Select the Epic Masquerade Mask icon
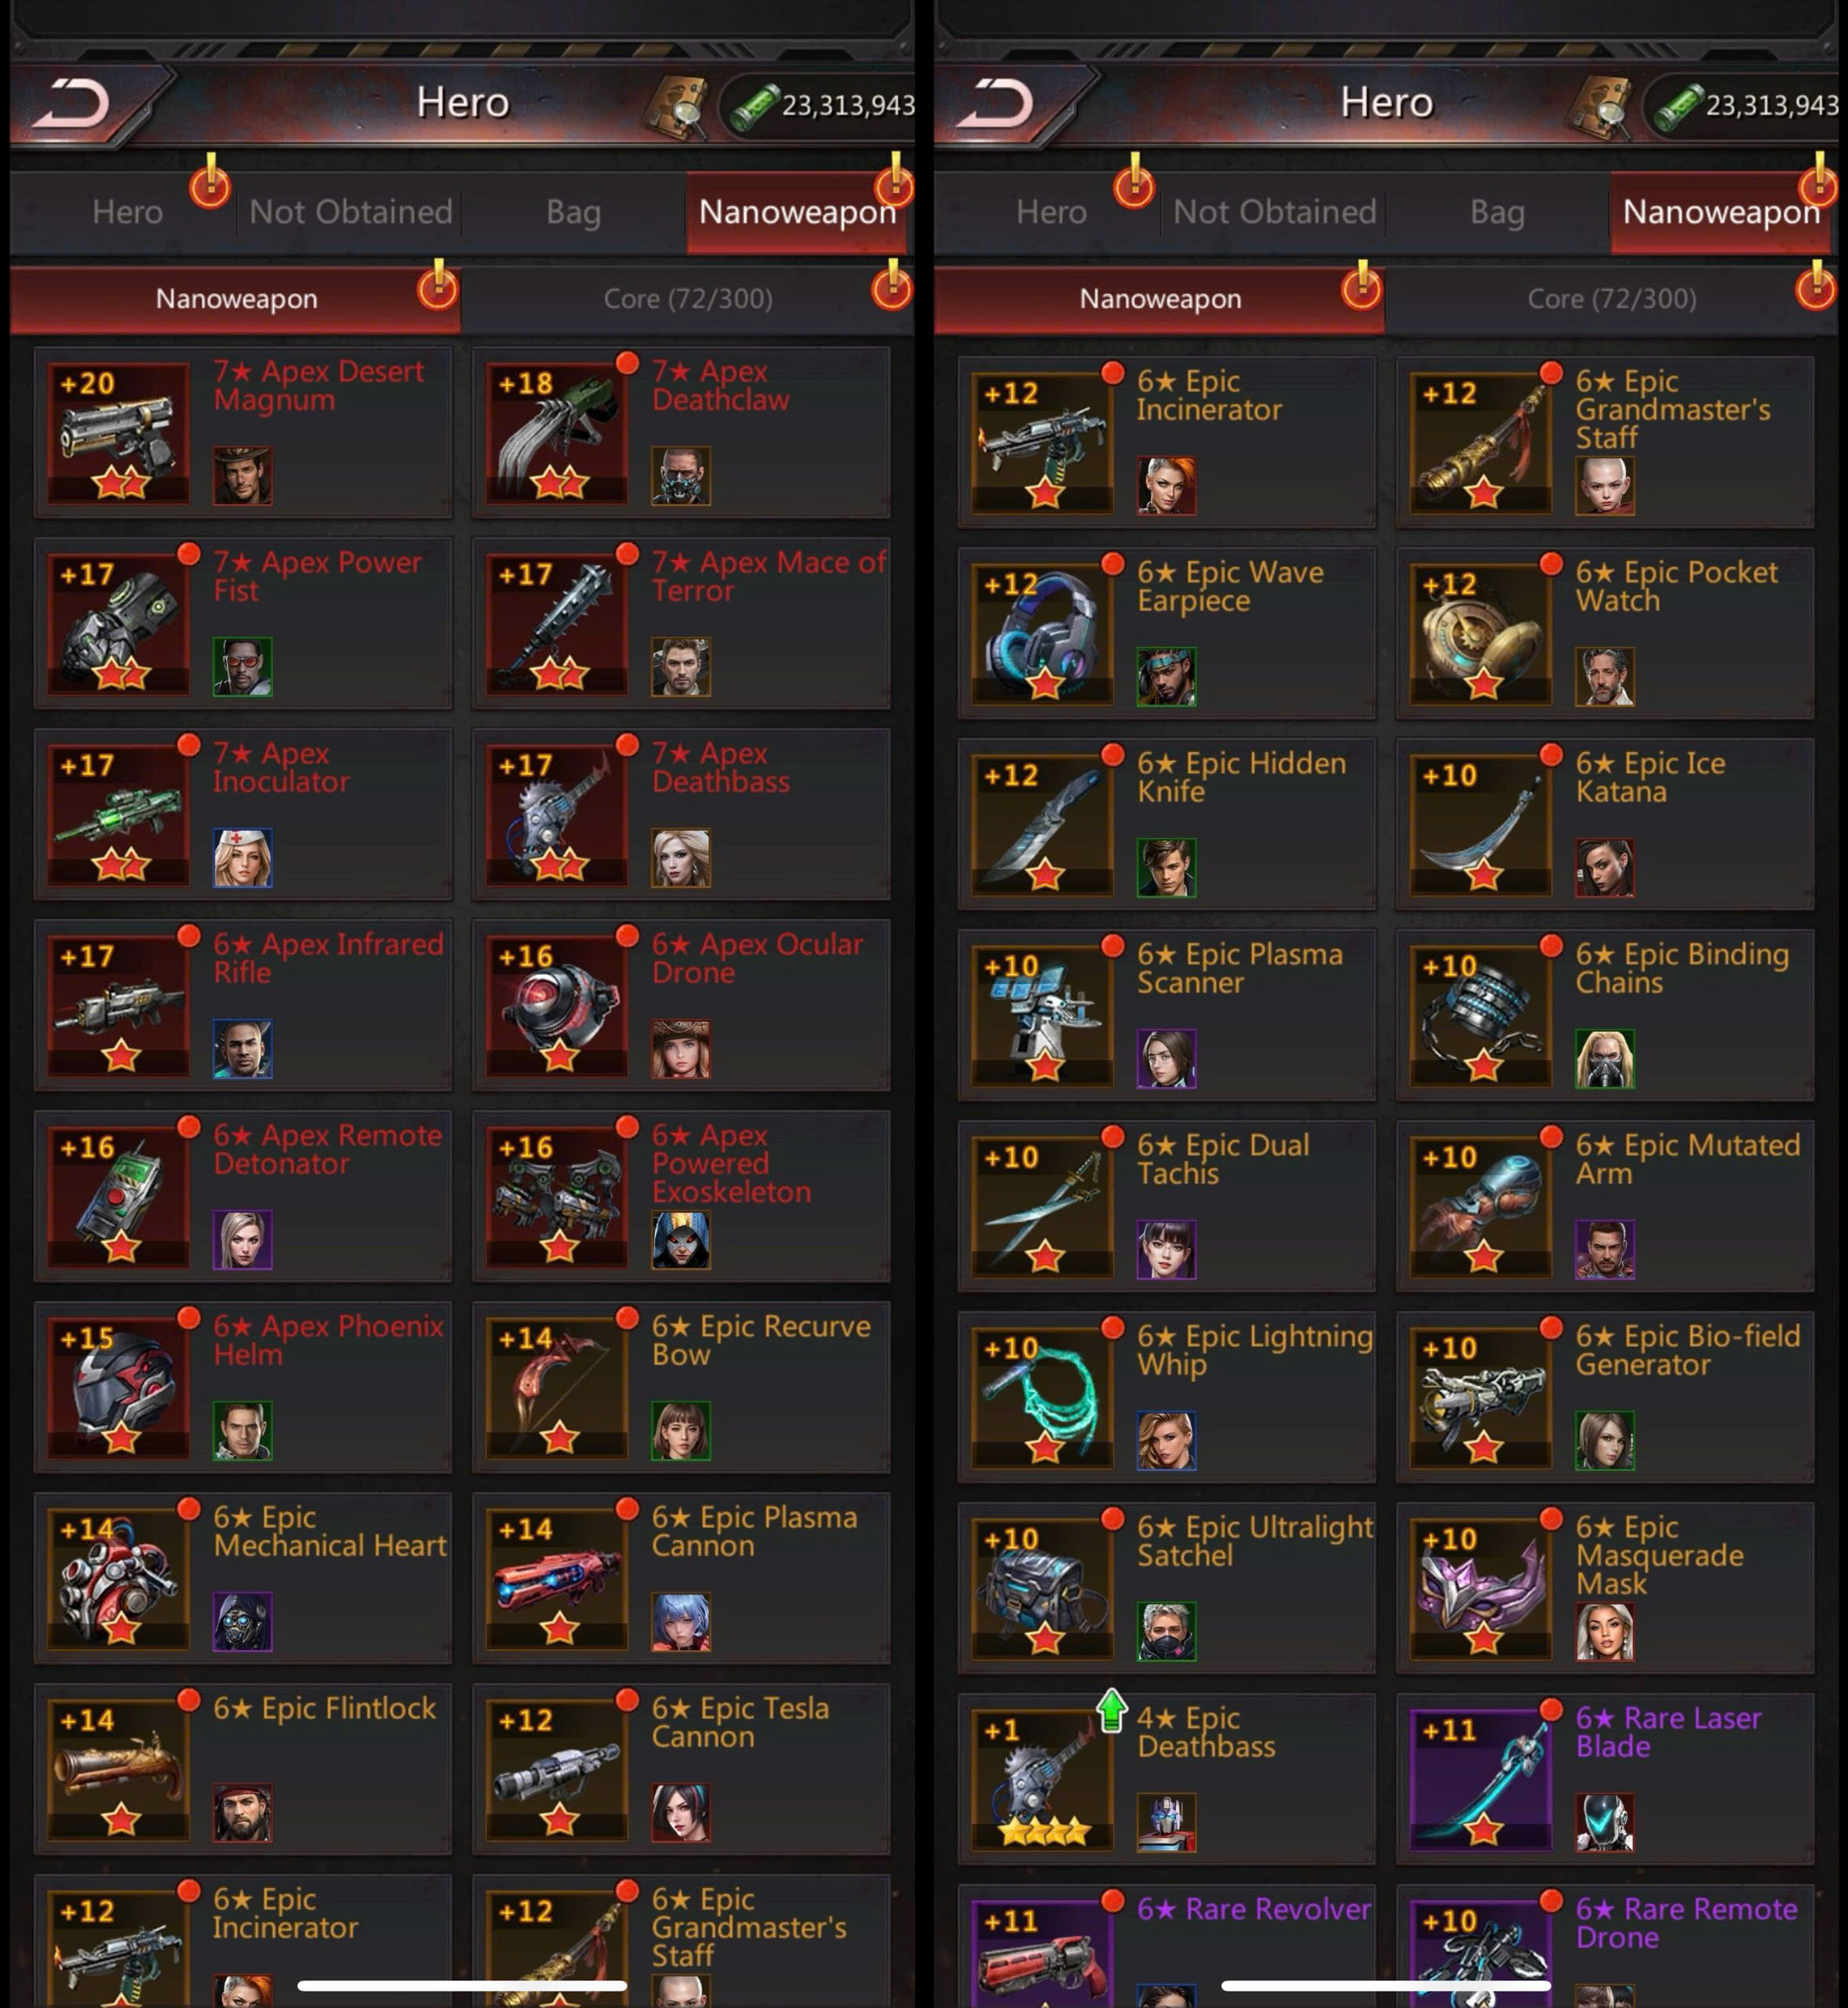 pyautogui.click(x=1481, y=1588)
